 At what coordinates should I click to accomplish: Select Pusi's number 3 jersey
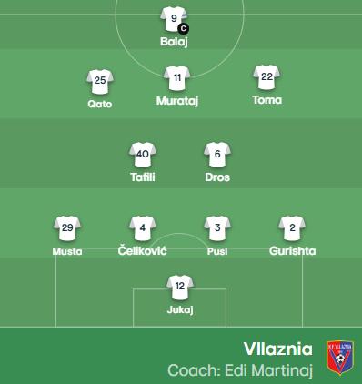(x=217, y=228)
